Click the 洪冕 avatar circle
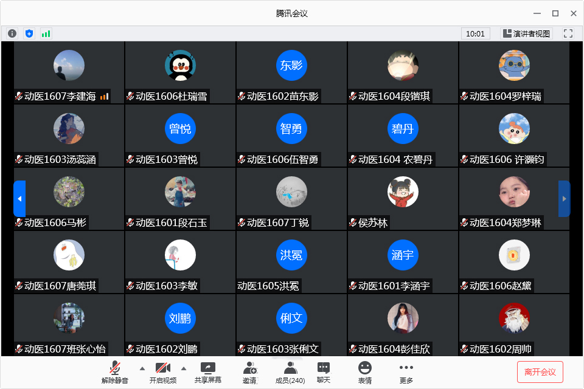 point(291,255)
